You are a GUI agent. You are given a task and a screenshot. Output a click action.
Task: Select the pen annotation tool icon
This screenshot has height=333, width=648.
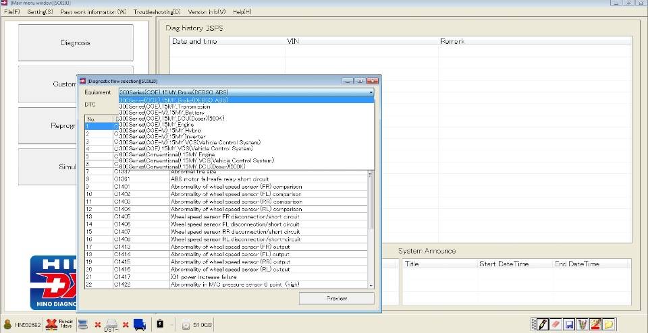tap(544, 324)
